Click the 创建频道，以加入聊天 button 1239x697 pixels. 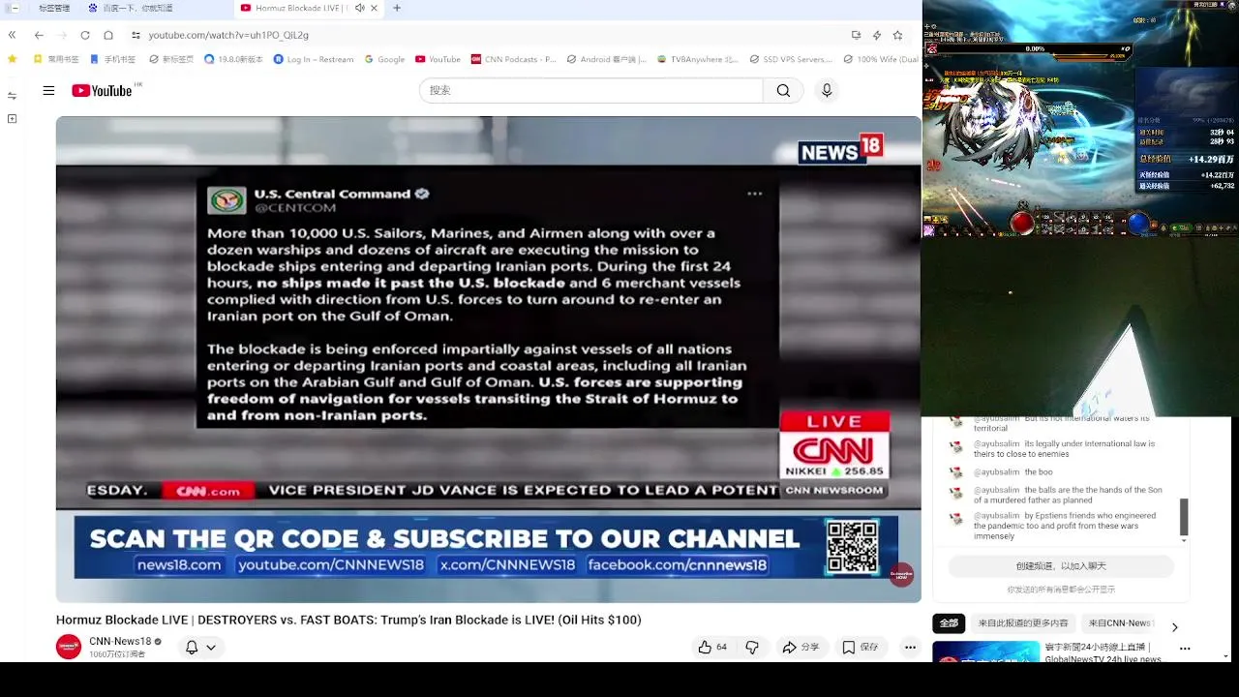click(1061, 566)
